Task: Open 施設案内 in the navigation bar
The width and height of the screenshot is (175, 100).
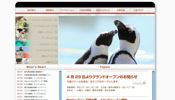Action: 50,10
